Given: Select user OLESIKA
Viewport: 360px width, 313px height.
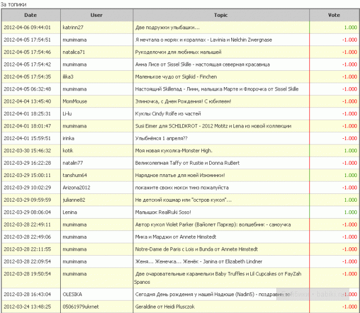Looking at the screenshot, I should pyautogui.click(x=72, y=294).
